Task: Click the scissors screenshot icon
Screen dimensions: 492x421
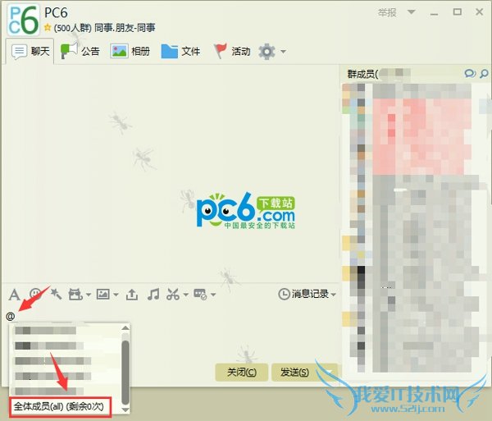Action: pyautogui.click(x=173, y=295)
